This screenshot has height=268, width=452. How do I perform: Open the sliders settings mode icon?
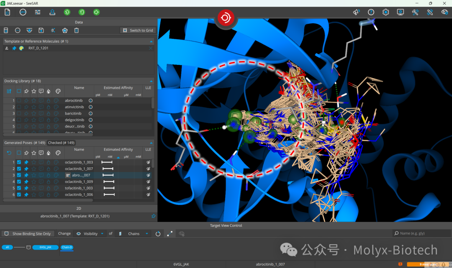(38, 12)
